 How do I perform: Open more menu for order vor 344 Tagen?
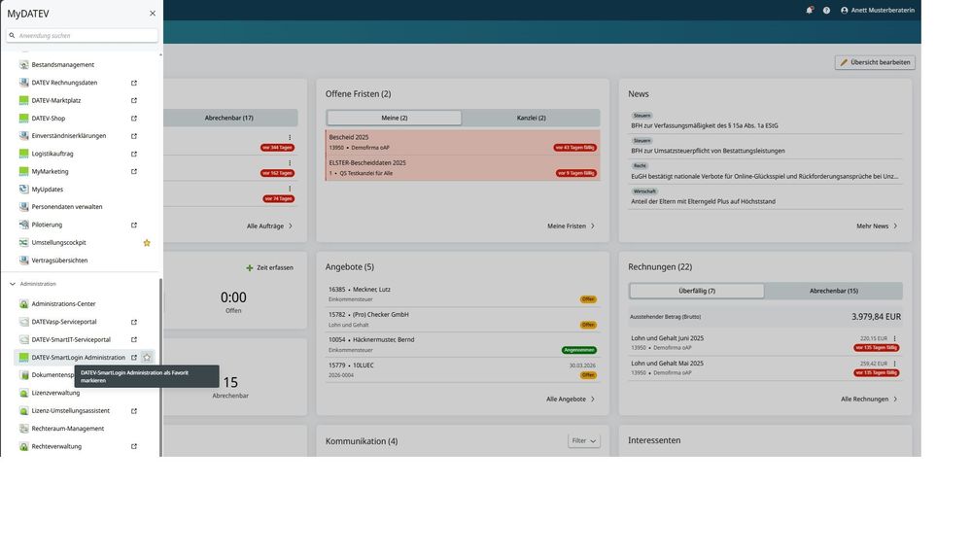pyautogui.click(x=290, y=137)
